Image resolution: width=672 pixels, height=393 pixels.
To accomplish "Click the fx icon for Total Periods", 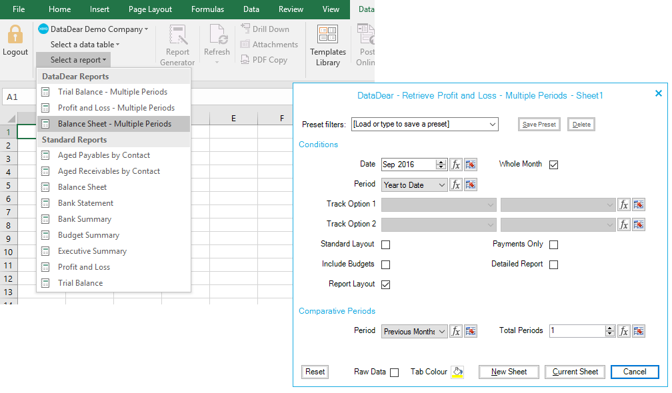I will tap(624, 331).
